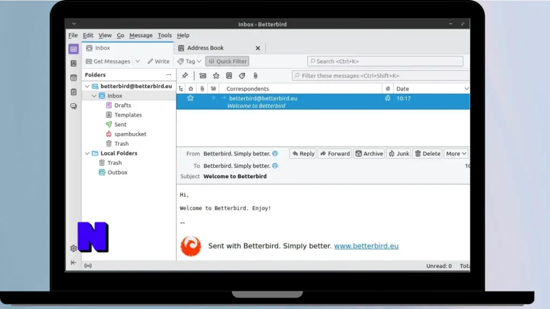This screenshot has height=309, width=550.
Task: Collapse the Inbox folder tree
Action: point(94,95)
